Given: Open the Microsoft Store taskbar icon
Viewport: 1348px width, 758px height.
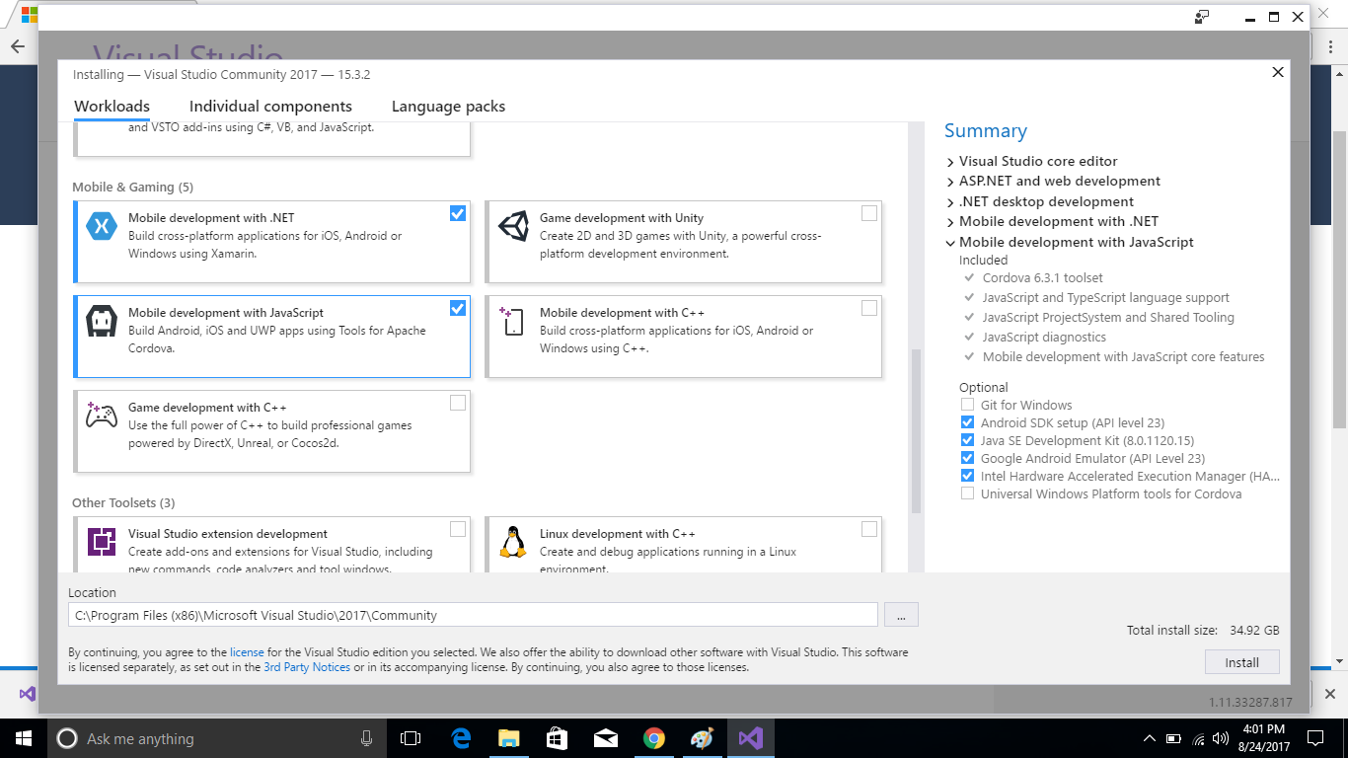Looking at the screenshot, I should tap(558, 738).
